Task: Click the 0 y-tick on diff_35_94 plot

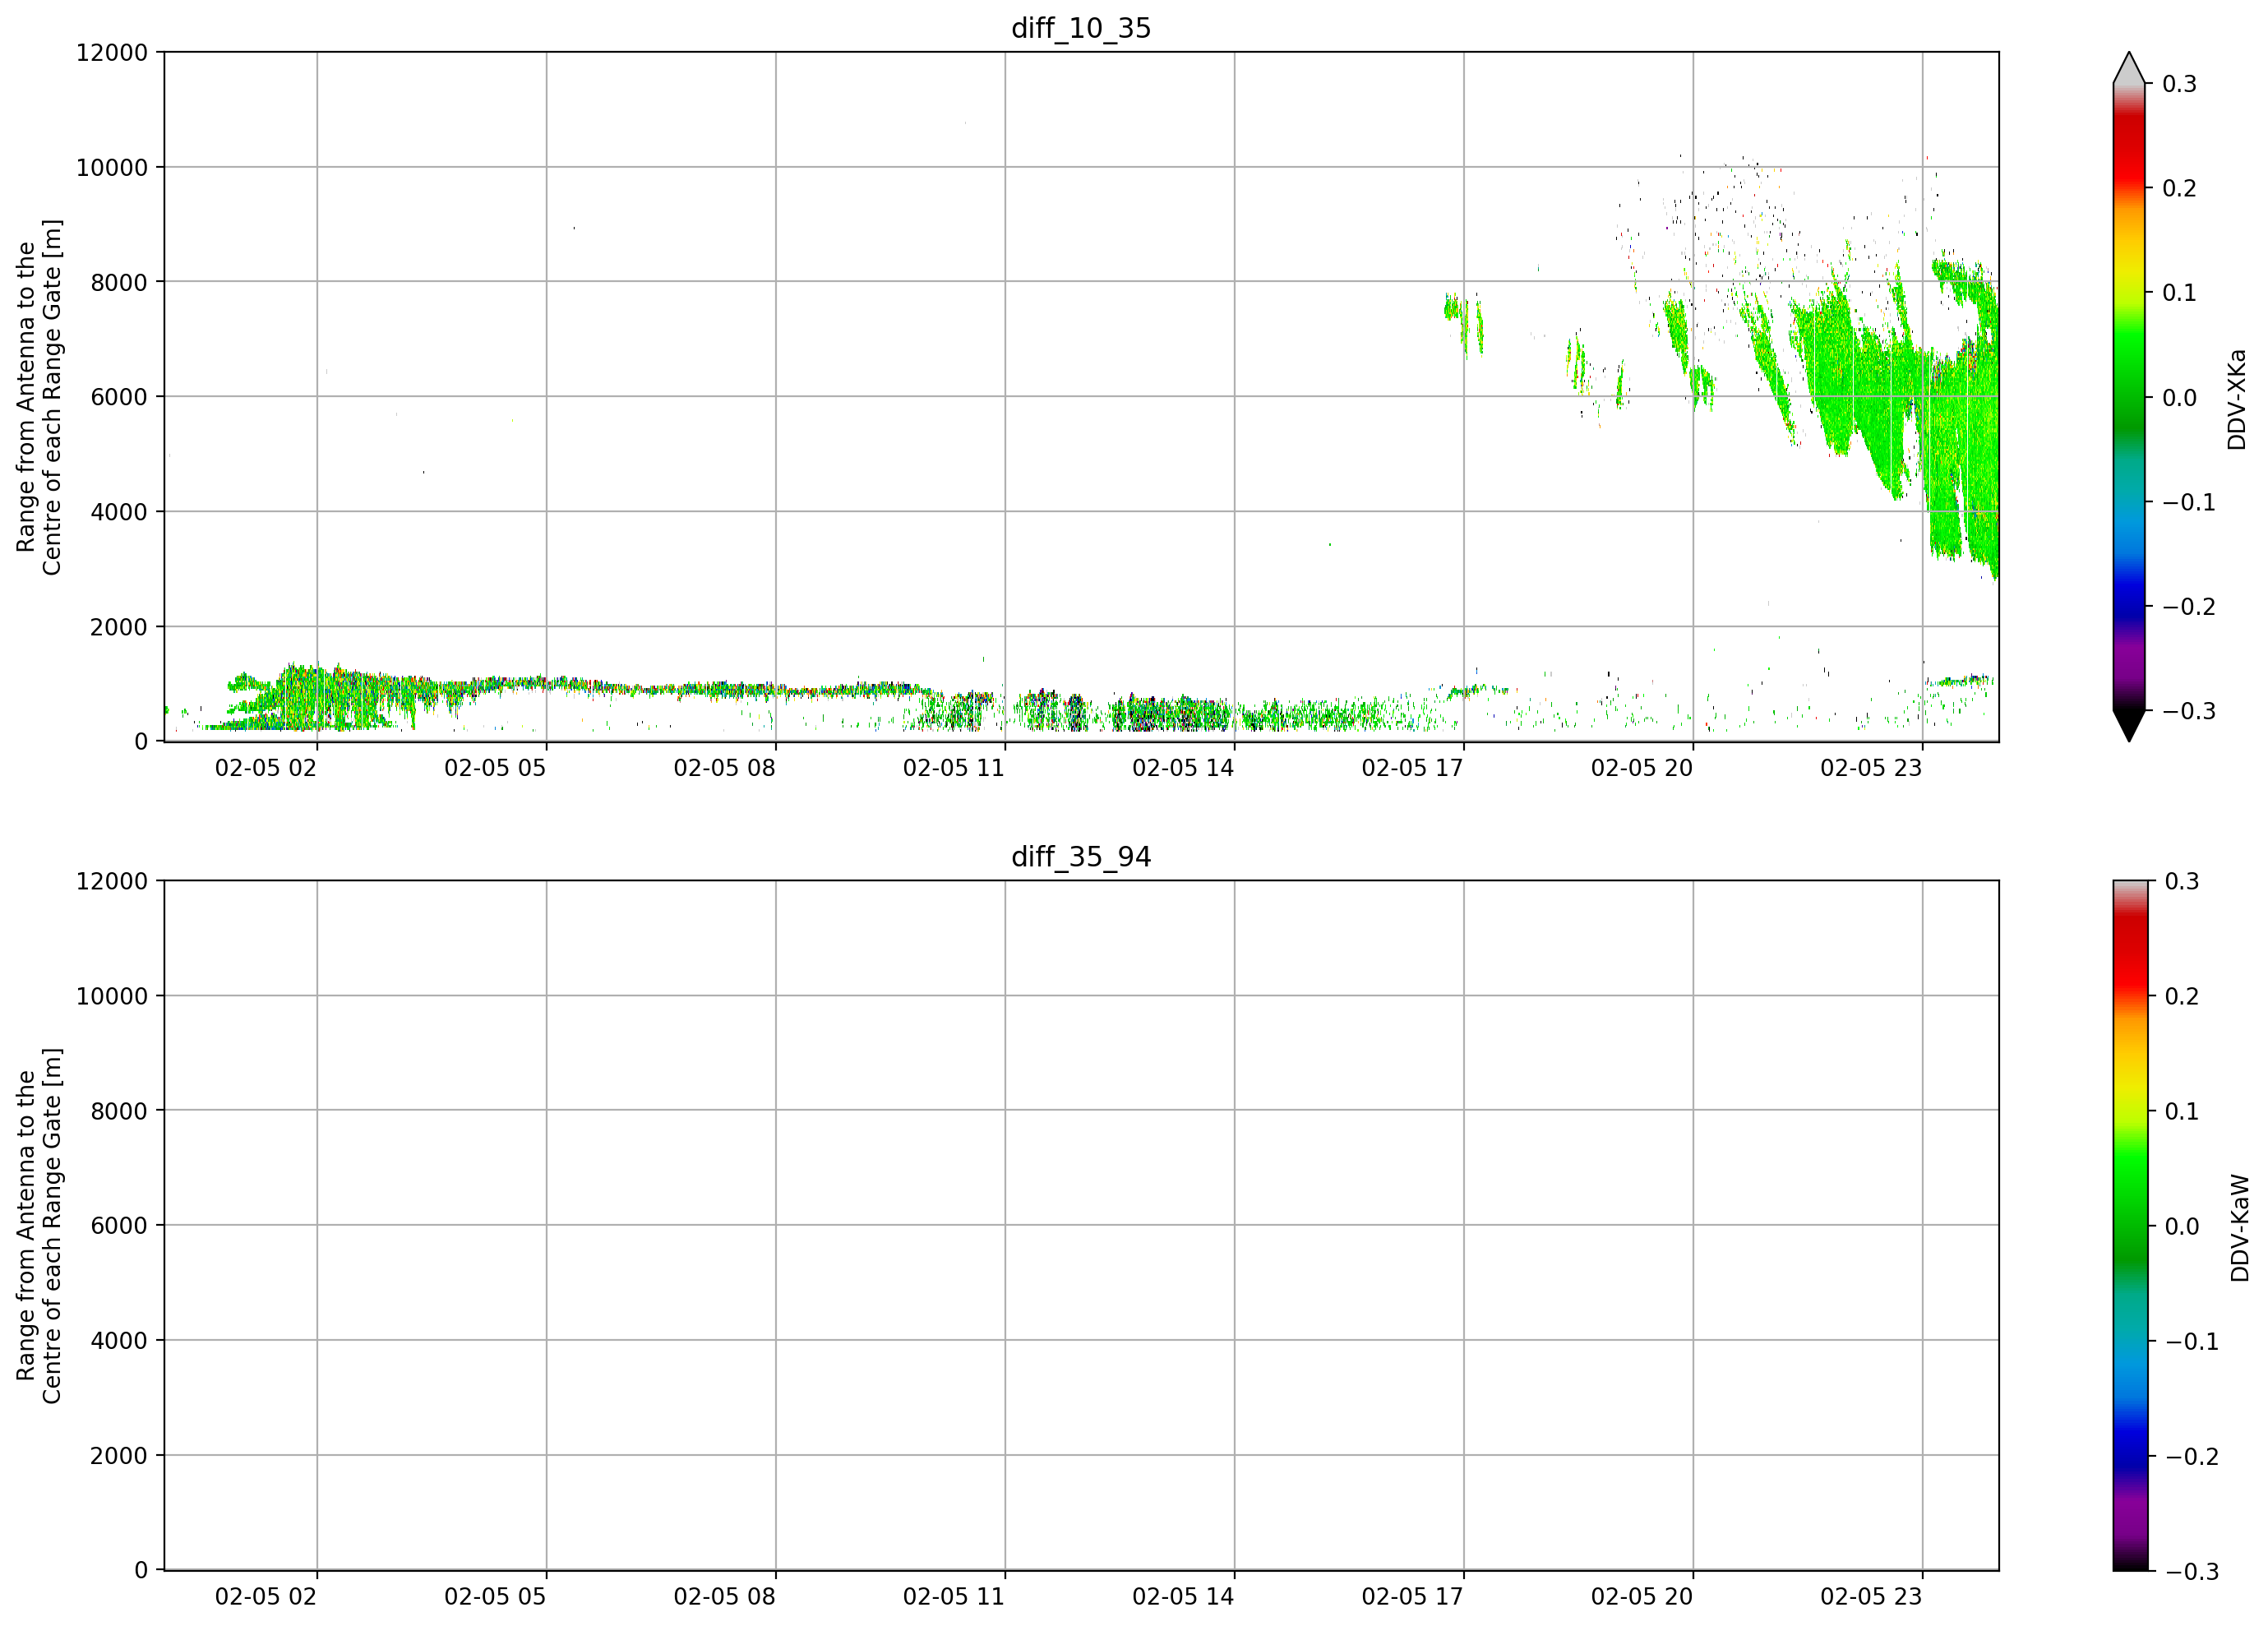Action: [141, 1571]
